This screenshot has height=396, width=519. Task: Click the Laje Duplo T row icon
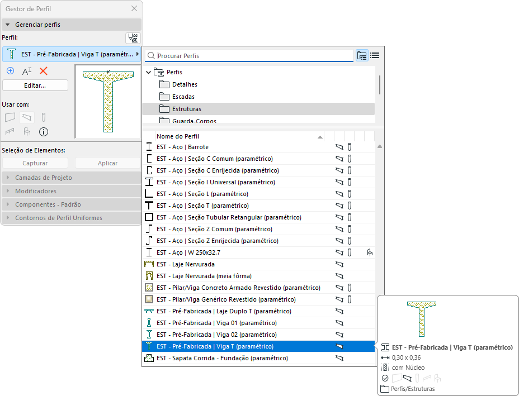149,311
